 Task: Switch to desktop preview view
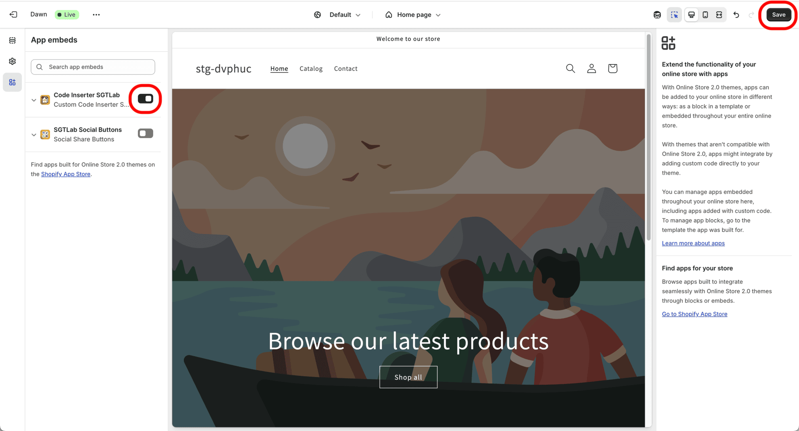691,15
